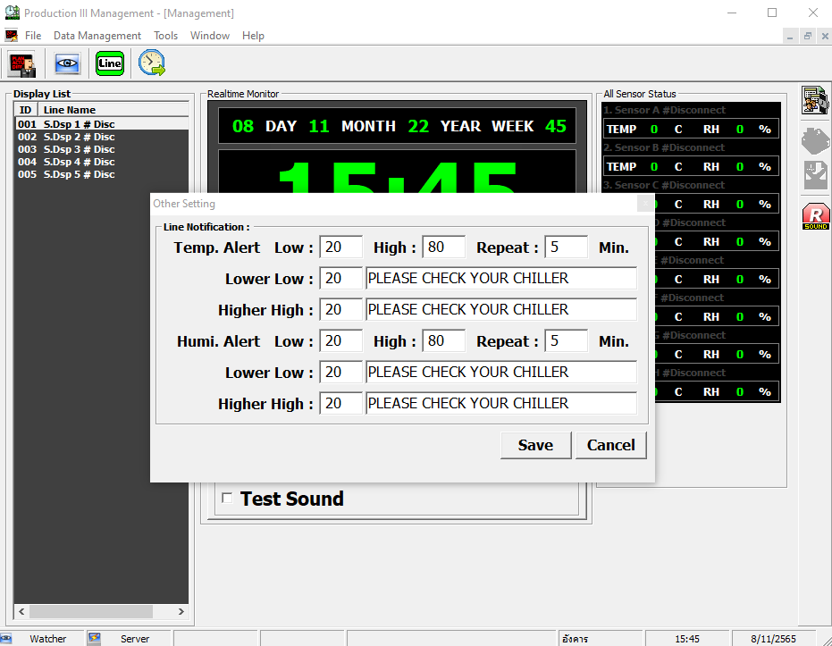Enable the Test Sound checkbox
This screenshot has height=646, width=832.
[227, 498]
